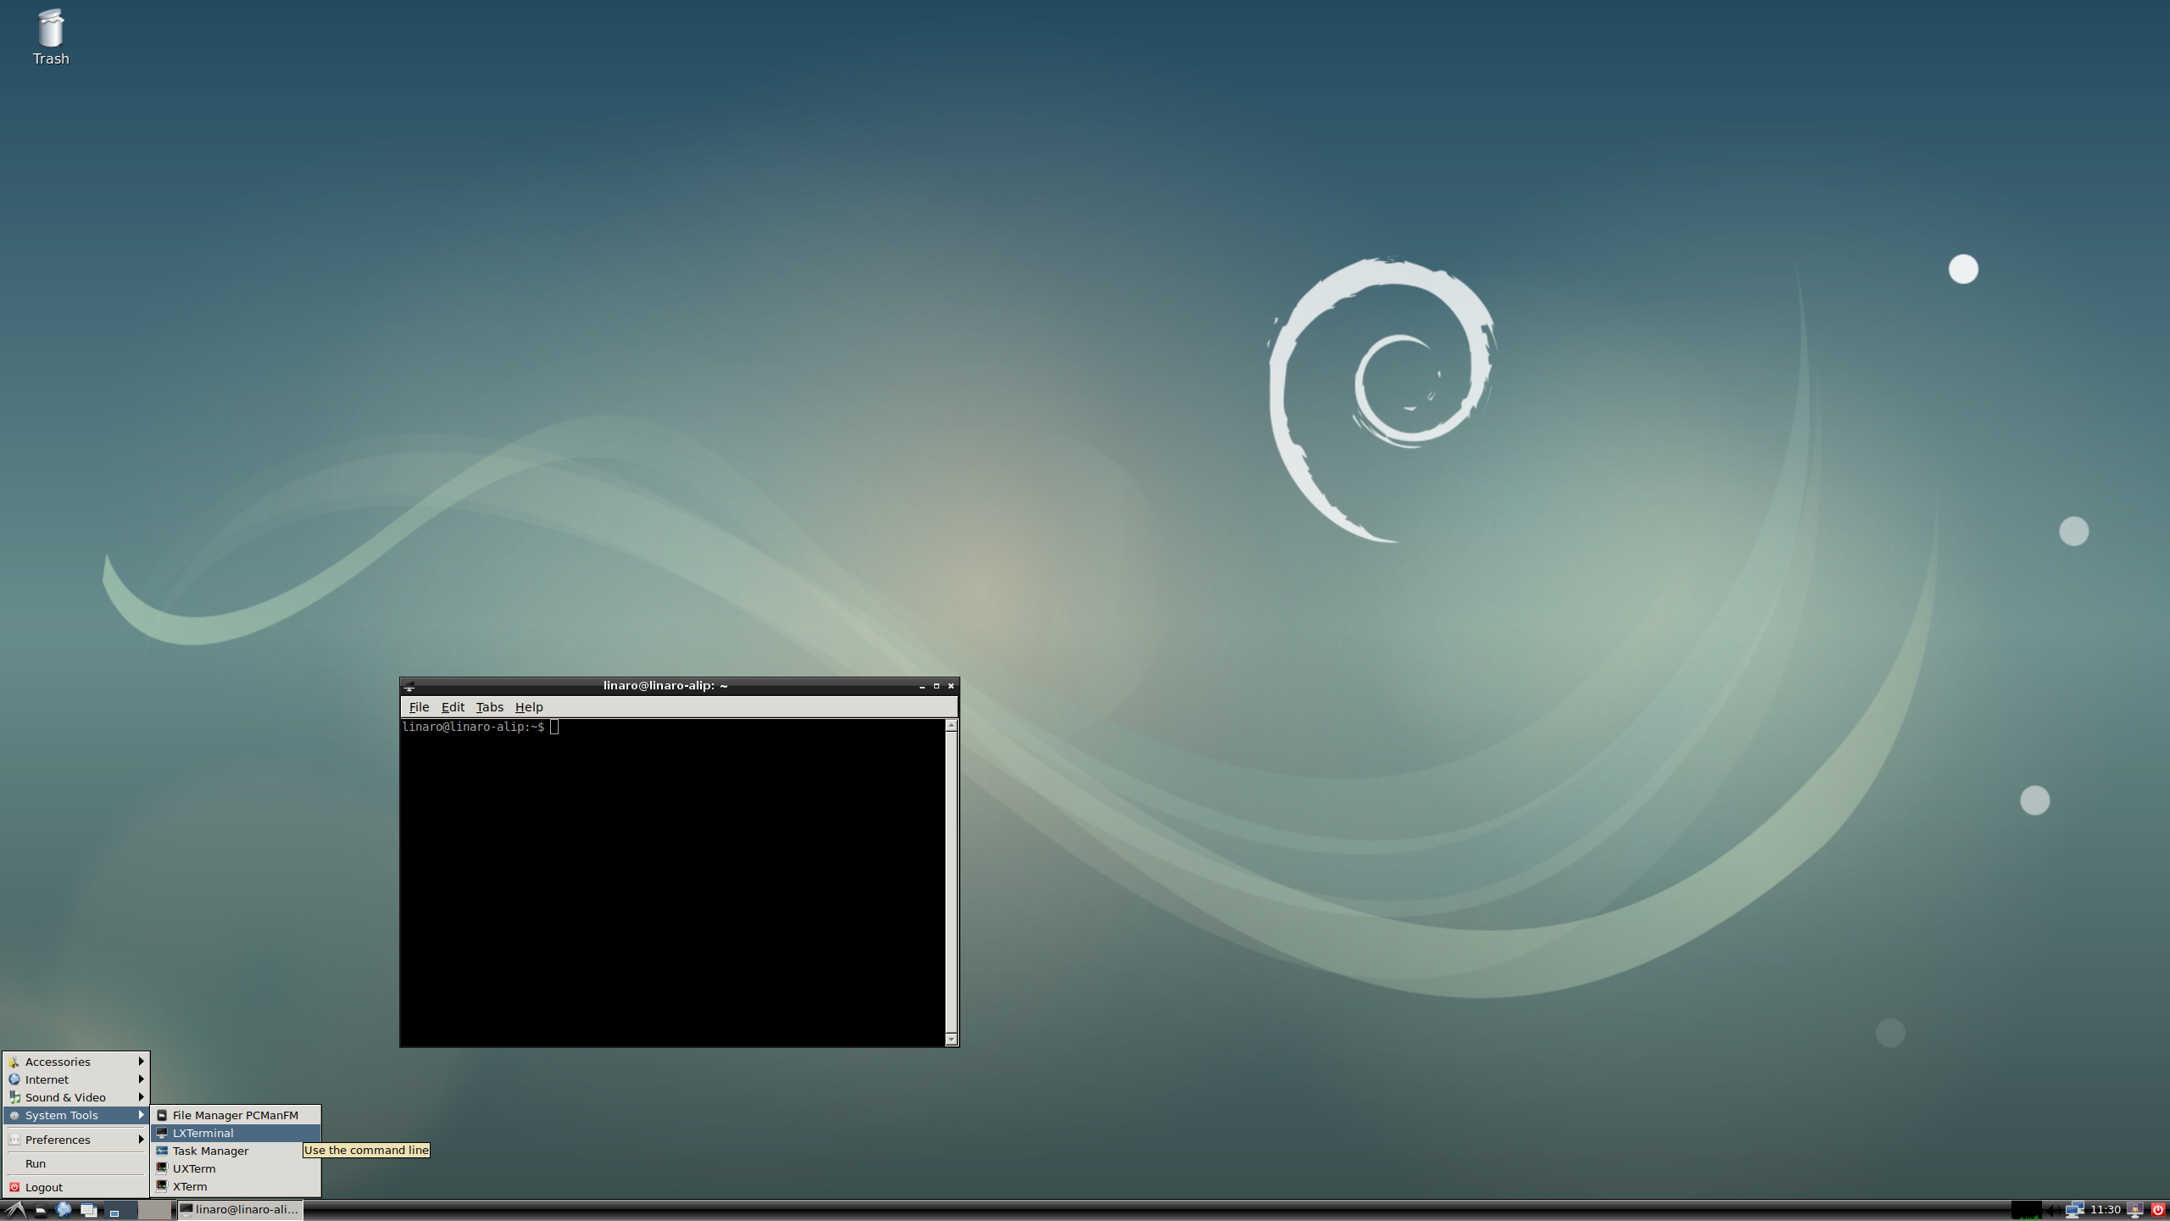2170x1221 pixels.
Task: Open web browser globe icon in taskbar
Action: pos(64,1210)
